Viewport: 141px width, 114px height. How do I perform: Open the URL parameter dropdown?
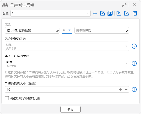tap(67, 46)
